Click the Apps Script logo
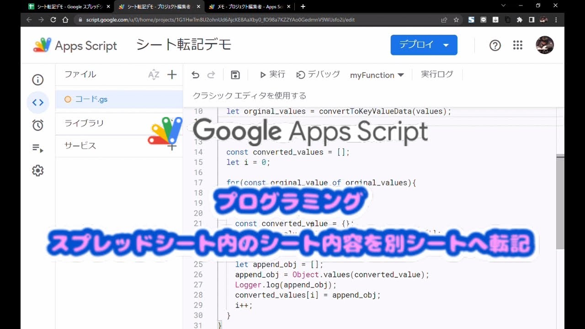Viewport: 585px width, 329px height. [75, 45]
